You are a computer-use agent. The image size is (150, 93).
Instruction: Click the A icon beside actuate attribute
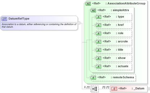(98, 66)
